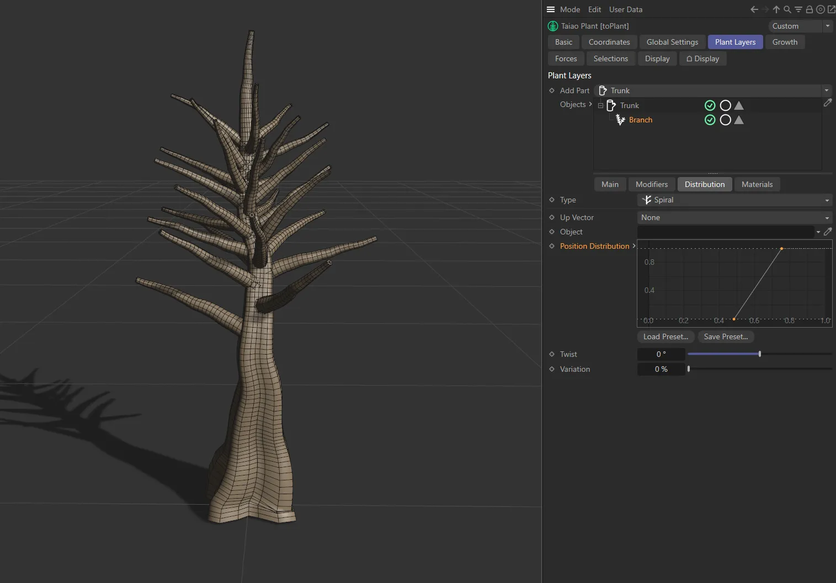This screenshot has width=836, height=583.
Task: Switch to the Growth tab
Action: coord(785,42)
